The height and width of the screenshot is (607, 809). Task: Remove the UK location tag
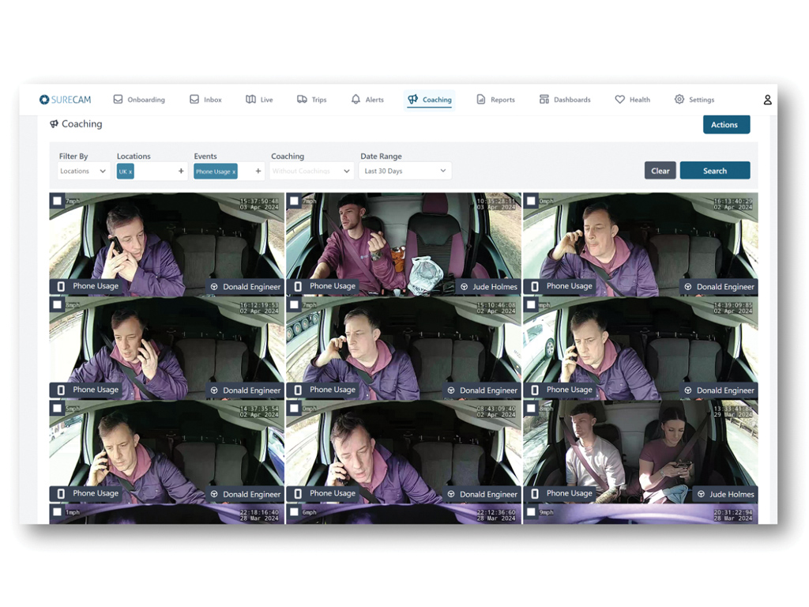[130, 172]
